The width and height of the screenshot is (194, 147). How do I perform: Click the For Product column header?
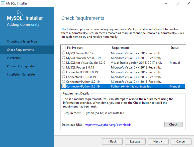[x=88, y=48]
